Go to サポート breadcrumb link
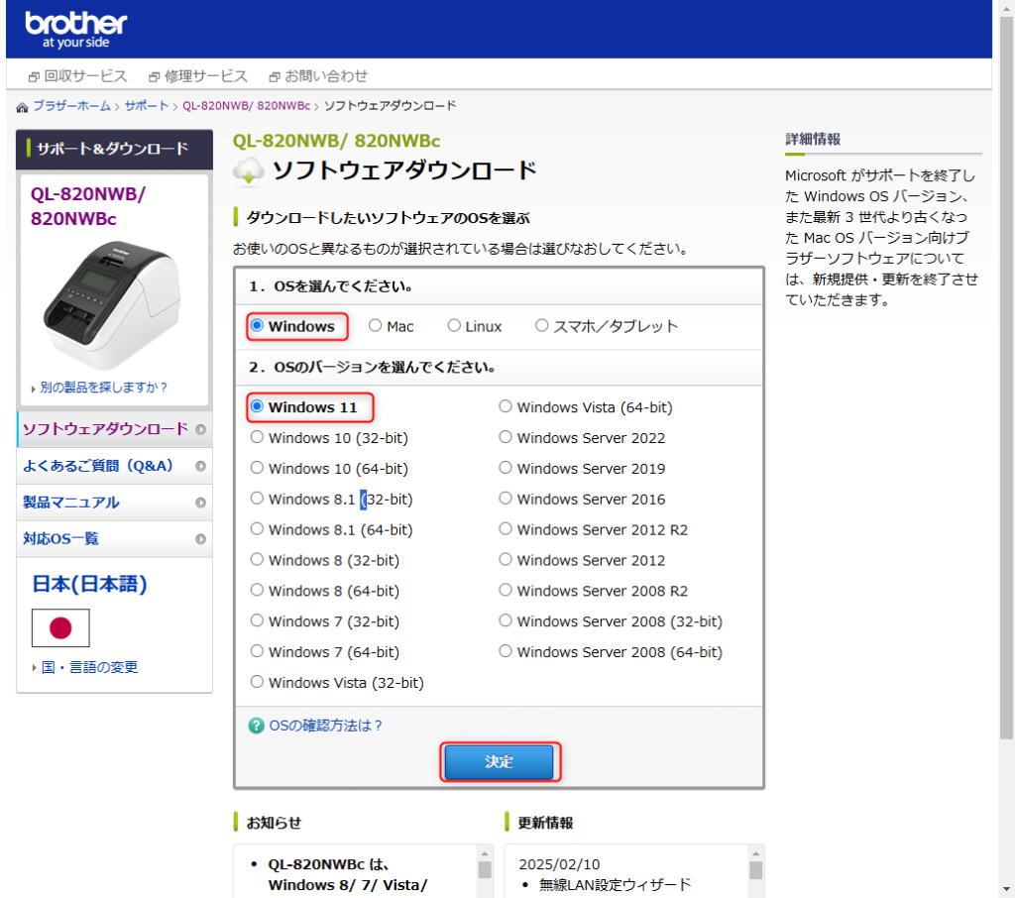1015x898 pixels. click(x=147, y=106)
